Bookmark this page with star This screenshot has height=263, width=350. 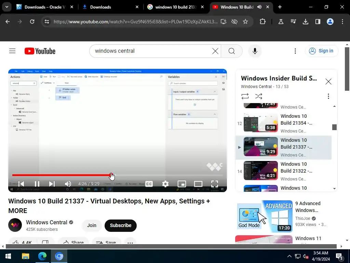pyautogui.click(x=245, y=22)
